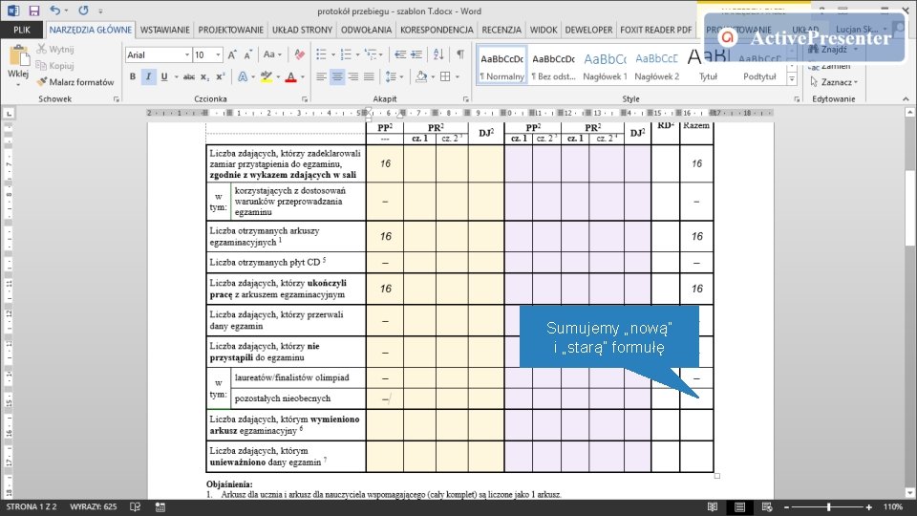The height and width of the screenshot is (516, 917).
Task: Toggle Underline formatting
Action: click(x=163, y=76)
